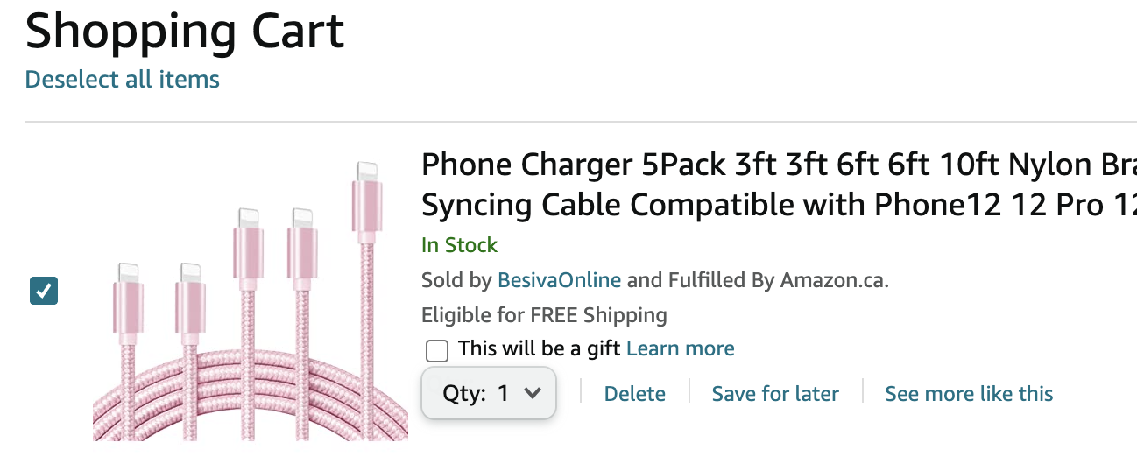The image size is (1137, 471).
Task: Click the Shopping Cart heading
Action: [185, 32]
